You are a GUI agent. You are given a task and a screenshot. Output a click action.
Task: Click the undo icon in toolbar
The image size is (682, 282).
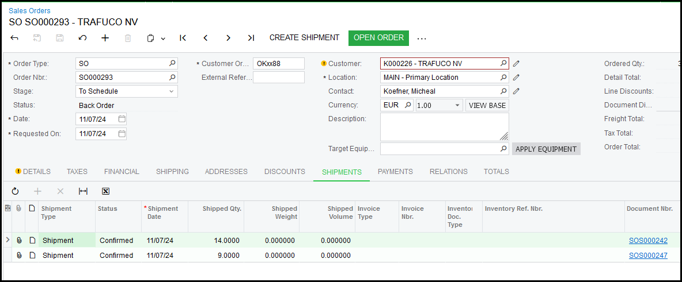tap(82, 38)
